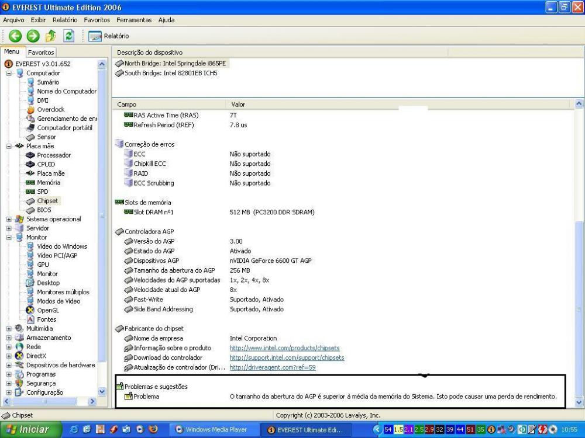
Task: Click the green Back arrow toolbar icon
Action: pyautogui.click(x=15, y=36)
